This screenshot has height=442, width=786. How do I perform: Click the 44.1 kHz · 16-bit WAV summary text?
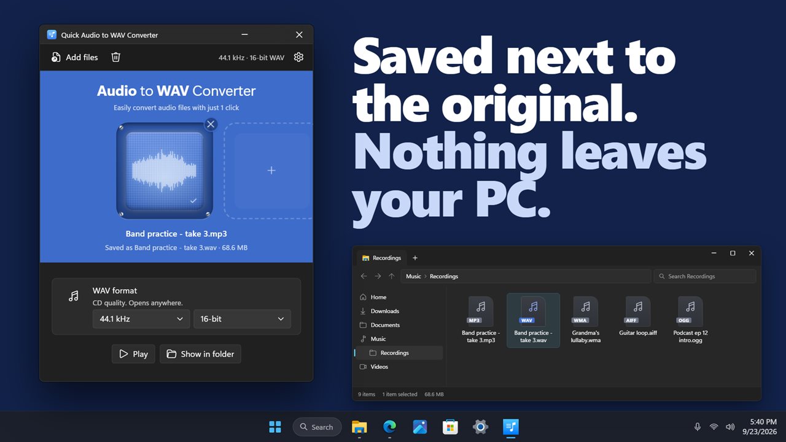(x=251, y=58)
